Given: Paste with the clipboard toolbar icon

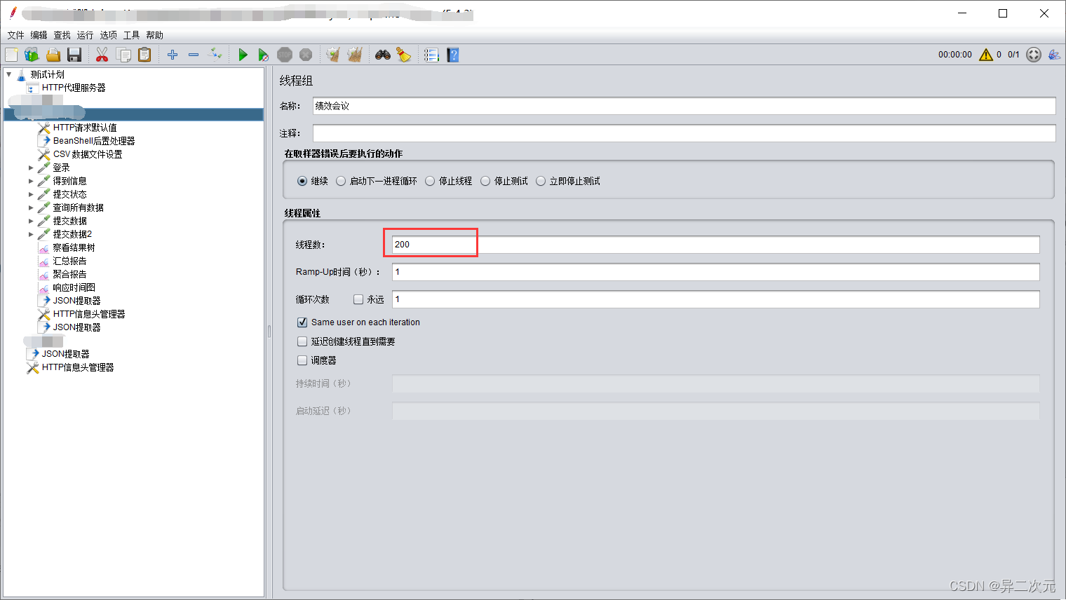Looking at the screenshot, I should click(144, 55).
